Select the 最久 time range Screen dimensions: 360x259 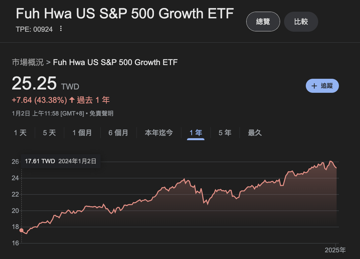point(255,133)
